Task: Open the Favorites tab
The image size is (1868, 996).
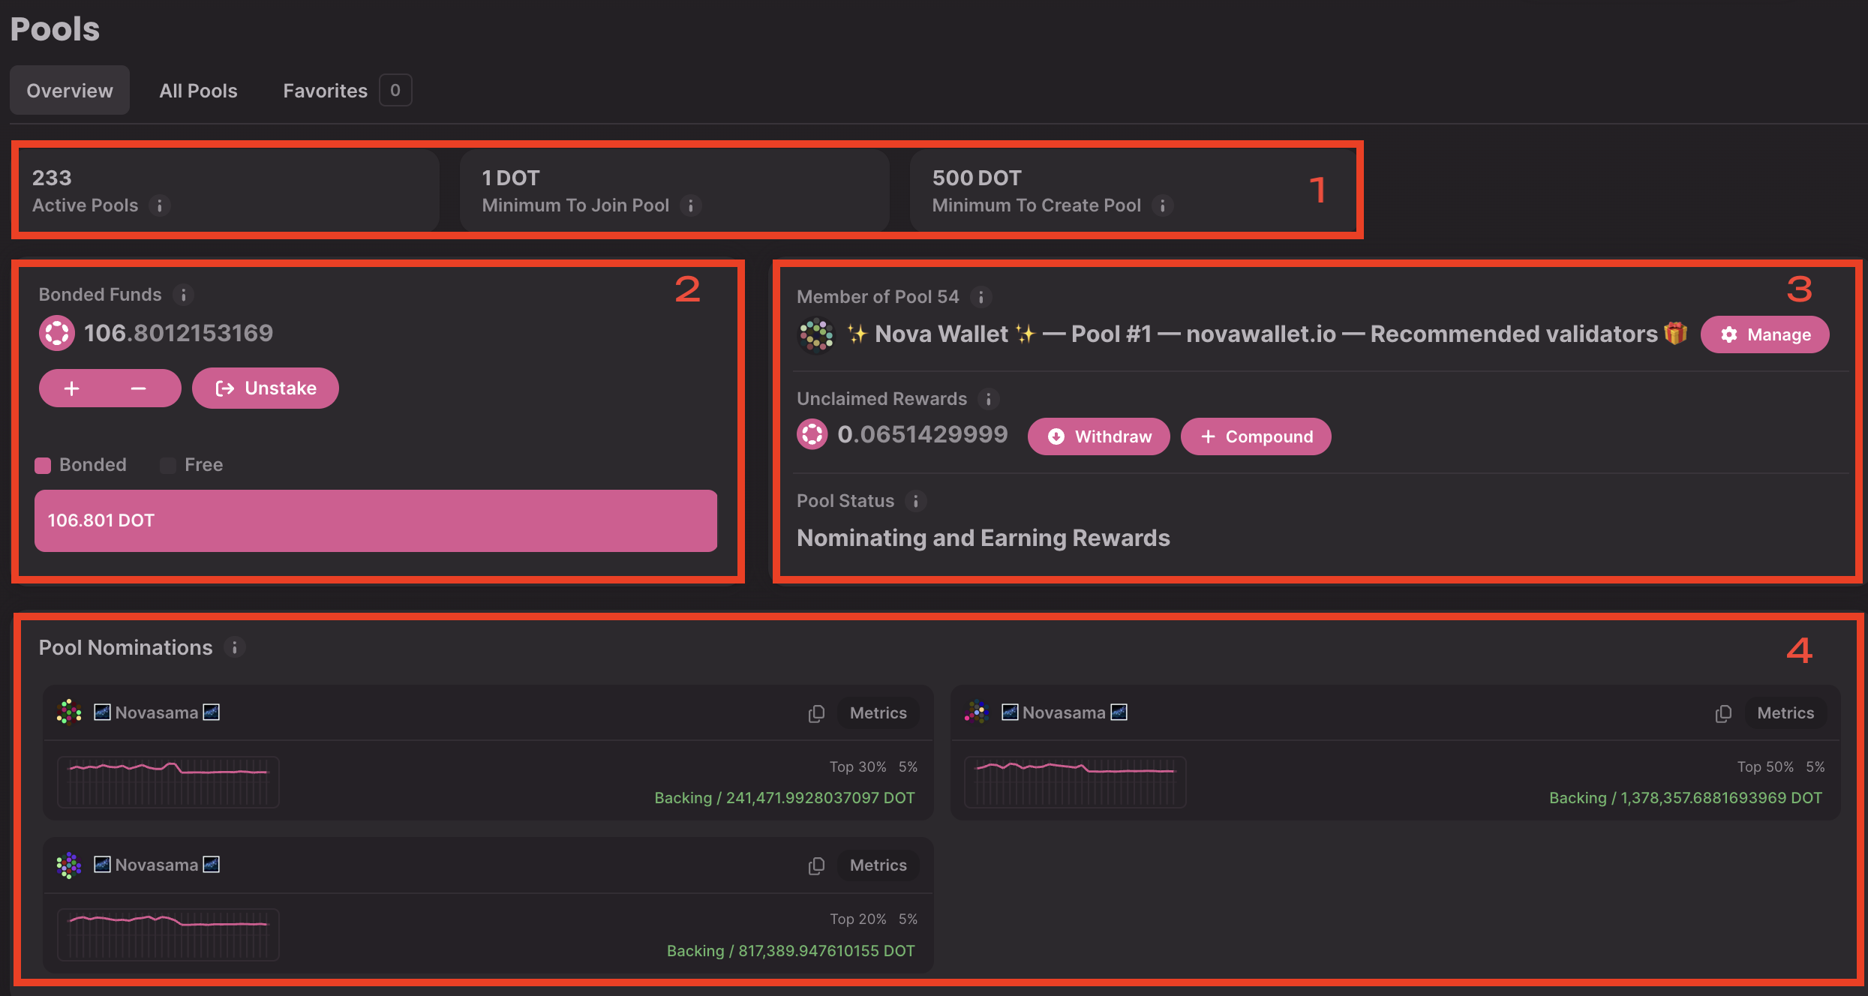Action: point(326,91)
